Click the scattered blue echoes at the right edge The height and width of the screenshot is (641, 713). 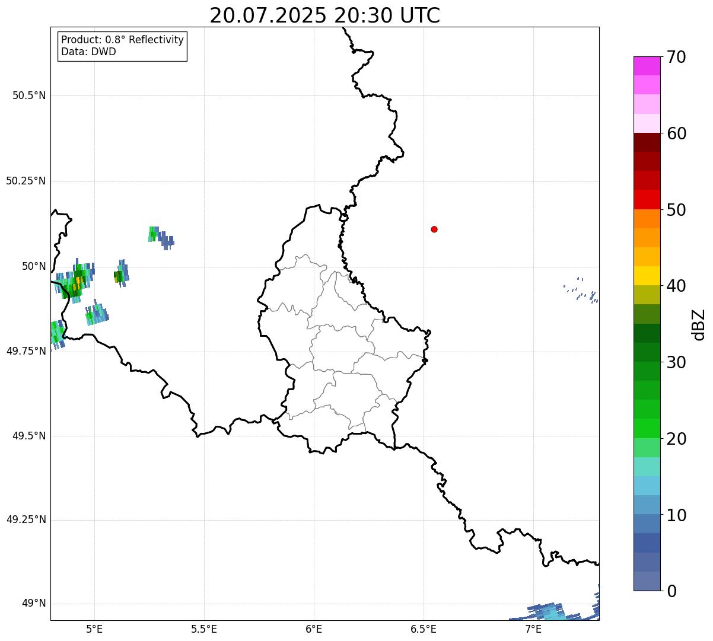580,290
